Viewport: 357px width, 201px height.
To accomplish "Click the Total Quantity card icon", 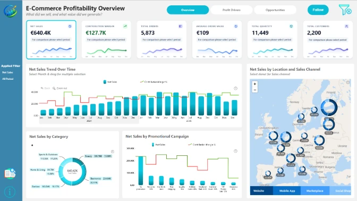I will (x=291, y=26).
